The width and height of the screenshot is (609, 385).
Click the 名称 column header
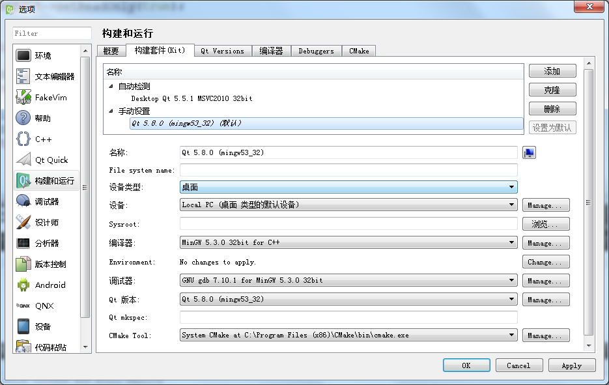tap(313, 72)
